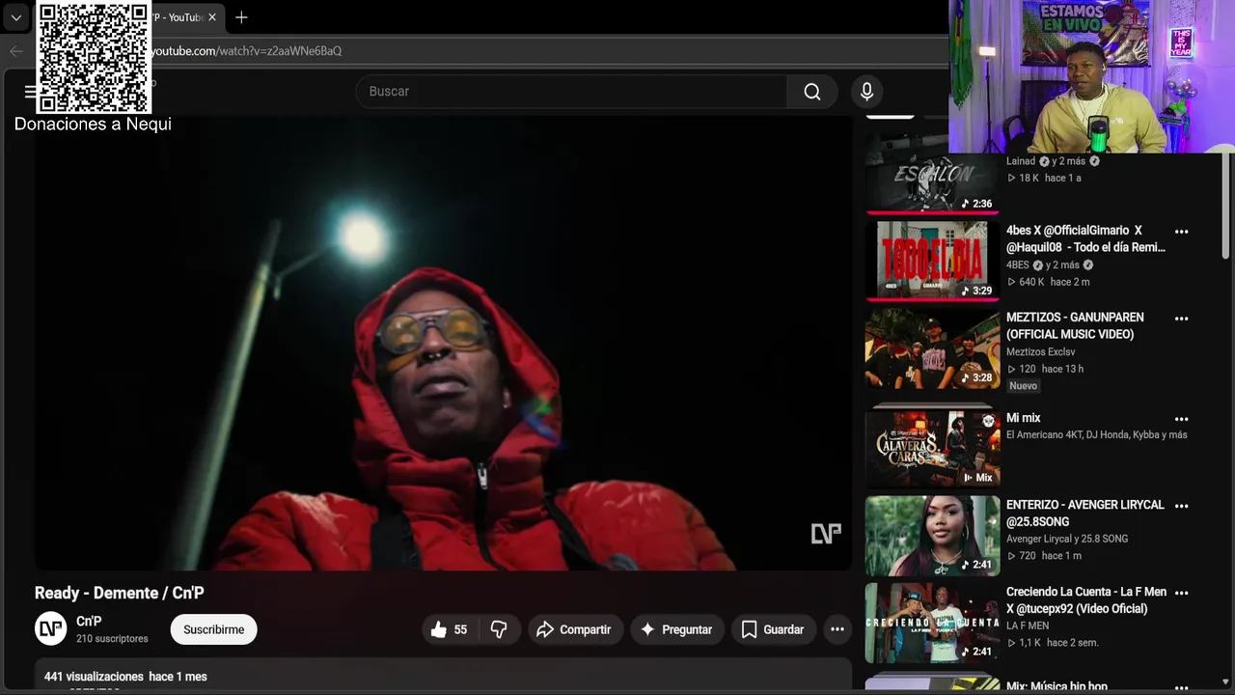Click title 4bes X @OfficialGimario Todo el día
1235x695 pixels.
1085,239
